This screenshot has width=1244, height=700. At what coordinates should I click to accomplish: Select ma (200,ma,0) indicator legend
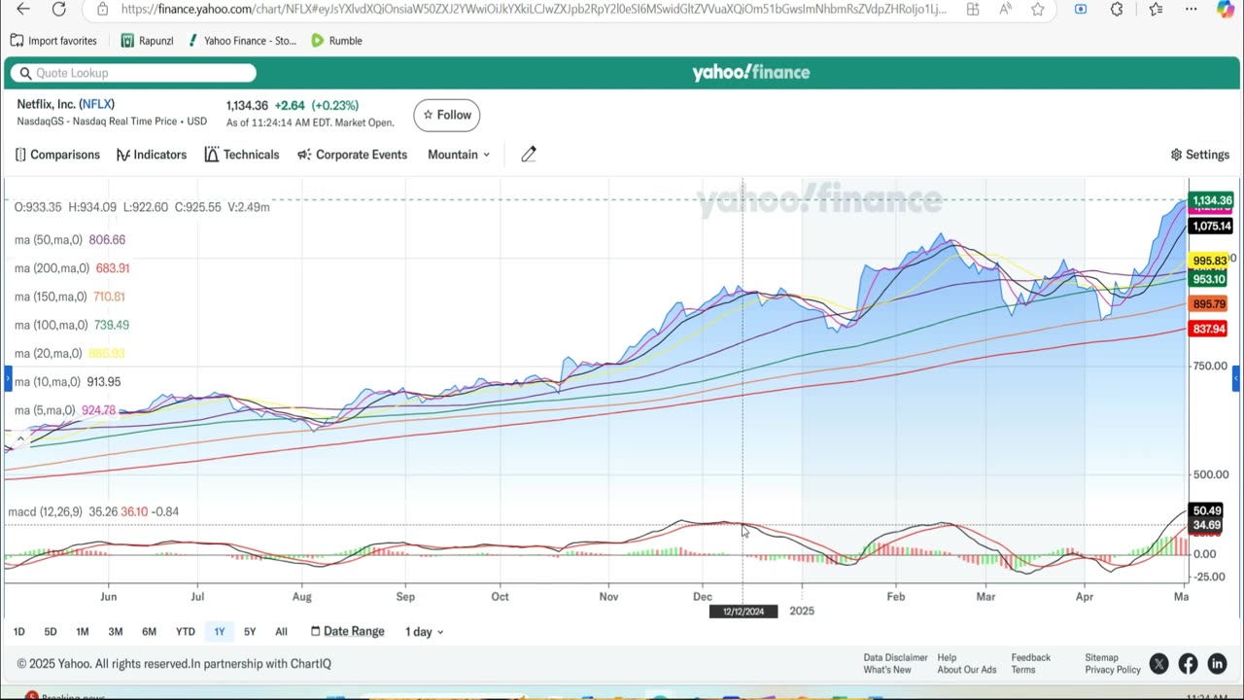(x=72, y=268)
